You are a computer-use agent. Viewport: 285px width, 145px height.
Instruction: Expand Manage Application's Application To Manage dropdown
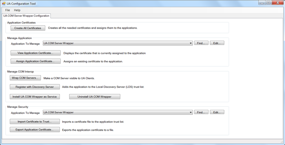[x=191, y=43]
